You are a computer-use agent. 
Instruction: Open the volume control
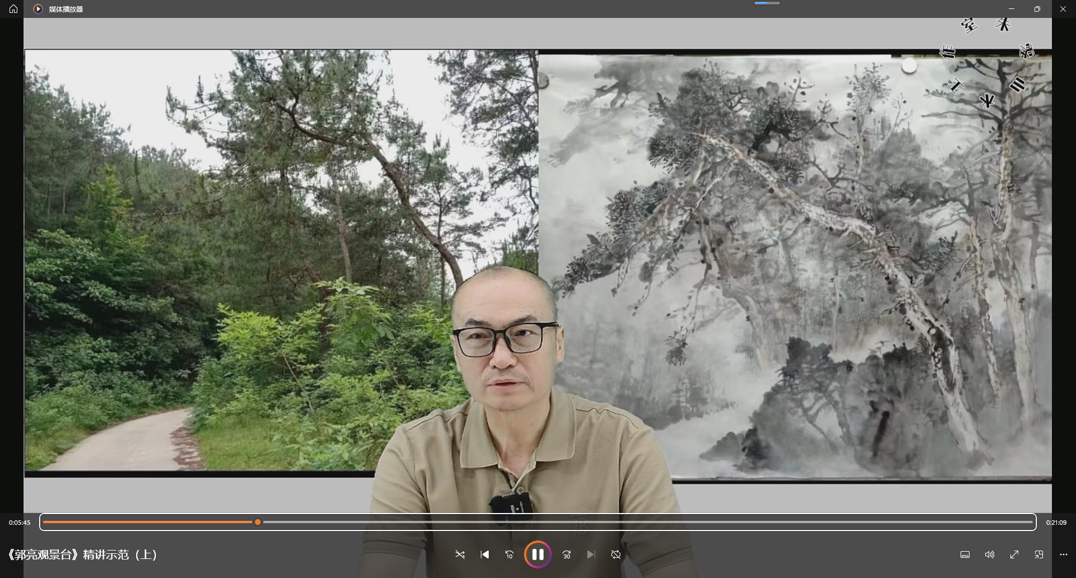point(990,554)
